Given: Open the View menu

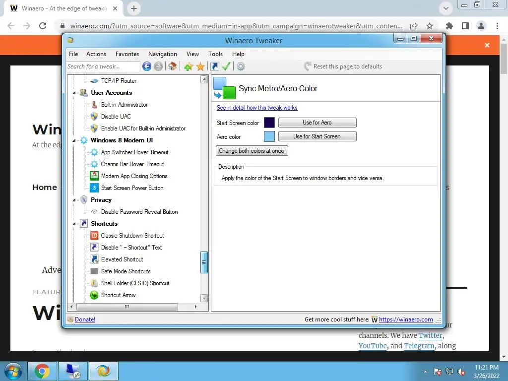Looking at the screenshot, I should [193, 54].
